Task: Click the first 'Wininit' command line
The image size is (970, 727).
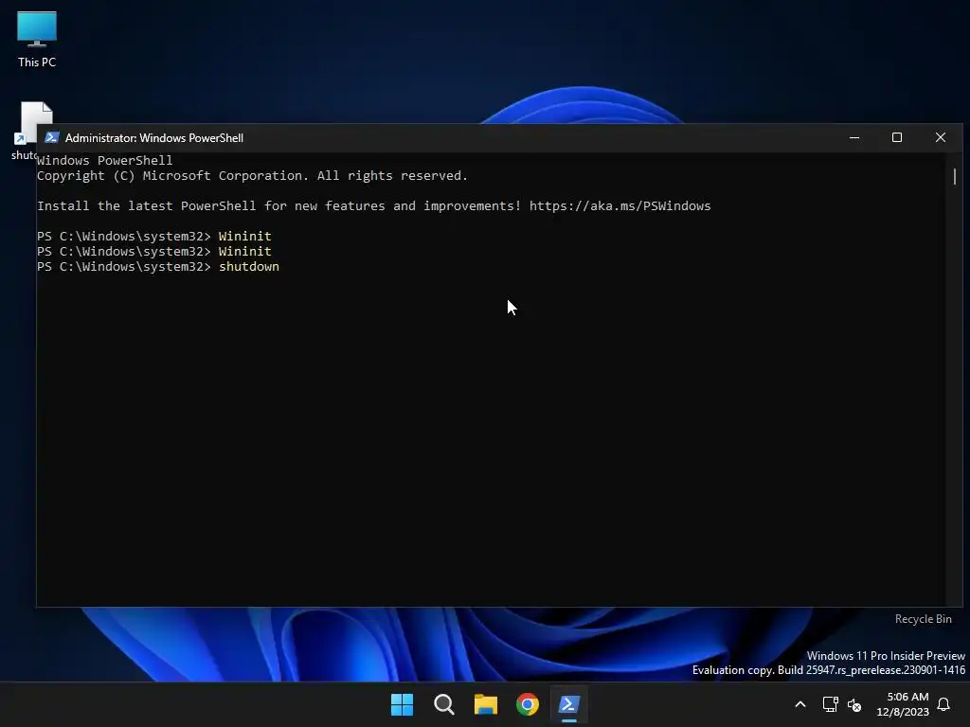Action: (x=154, y=236)
